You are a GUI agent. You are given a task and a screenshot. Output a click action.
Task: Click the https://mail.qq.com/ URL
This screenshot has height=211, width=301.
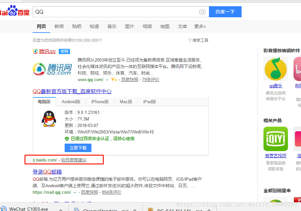point(52,192)
